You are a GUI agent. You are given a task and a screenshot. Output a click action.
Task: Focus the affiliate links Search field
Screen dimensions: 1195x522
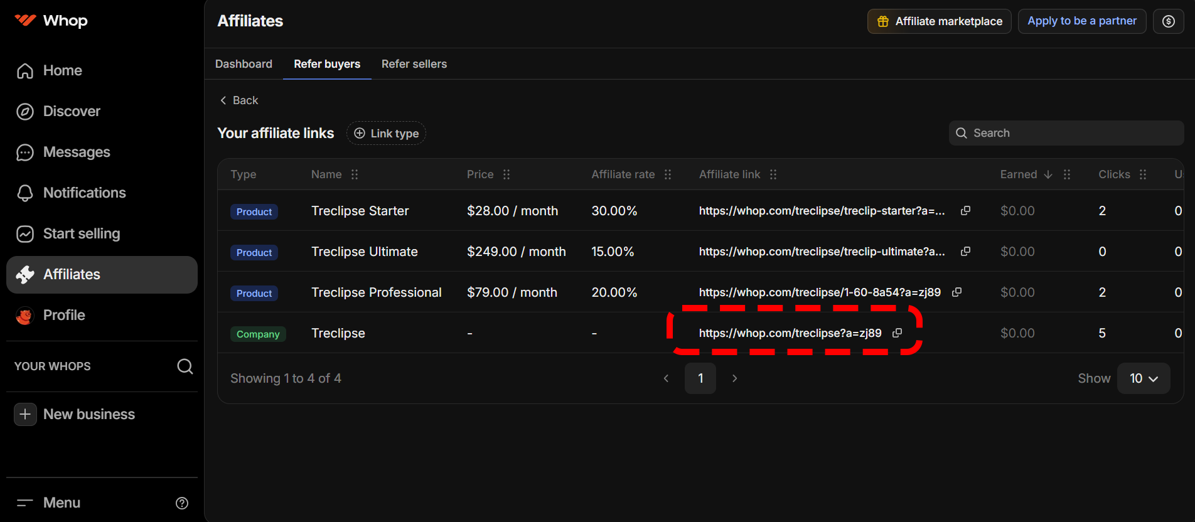pyautogui.click(x=1066, y=133)
